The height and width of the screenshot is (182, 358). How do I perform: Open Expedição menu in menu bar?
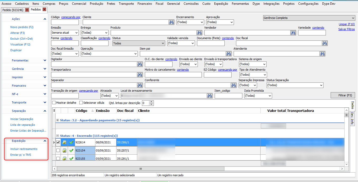(221, 4)
